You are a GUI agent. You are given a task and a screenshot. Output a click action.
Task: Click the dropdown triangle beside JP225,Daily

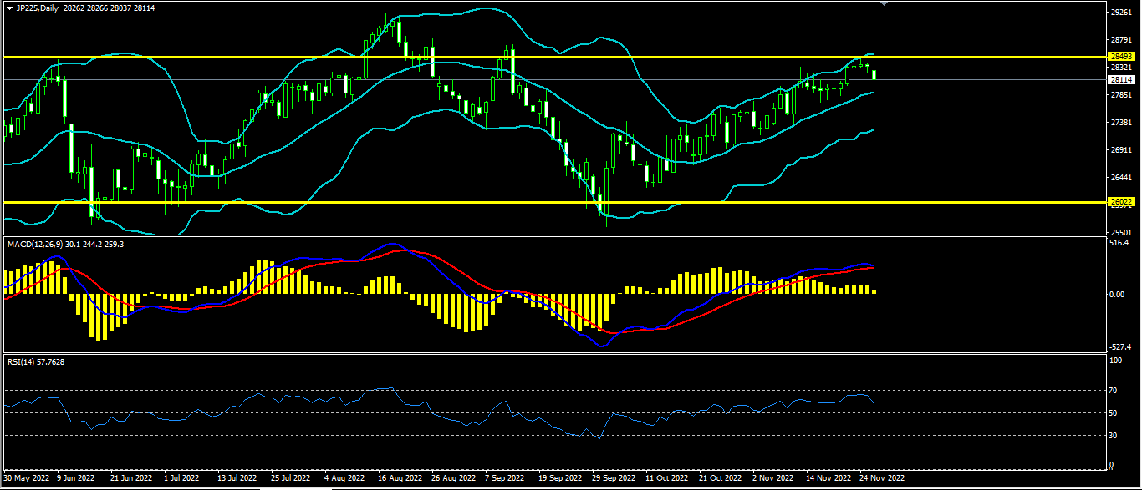point(9,8)
